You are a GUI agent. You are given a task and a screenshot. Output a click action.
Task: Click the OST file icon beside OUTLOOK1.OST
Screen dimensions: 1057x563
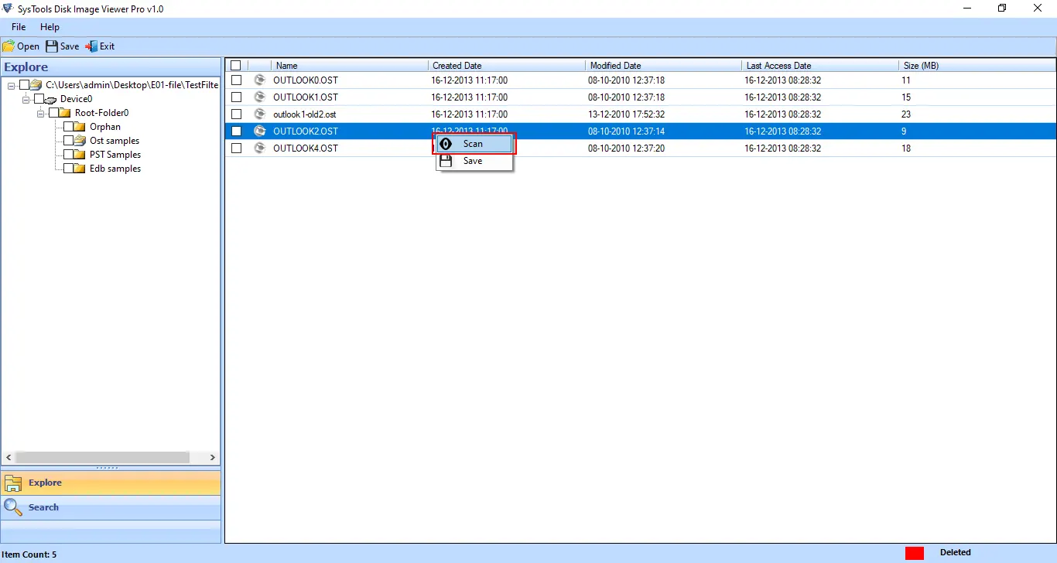(x=259, y=97)
